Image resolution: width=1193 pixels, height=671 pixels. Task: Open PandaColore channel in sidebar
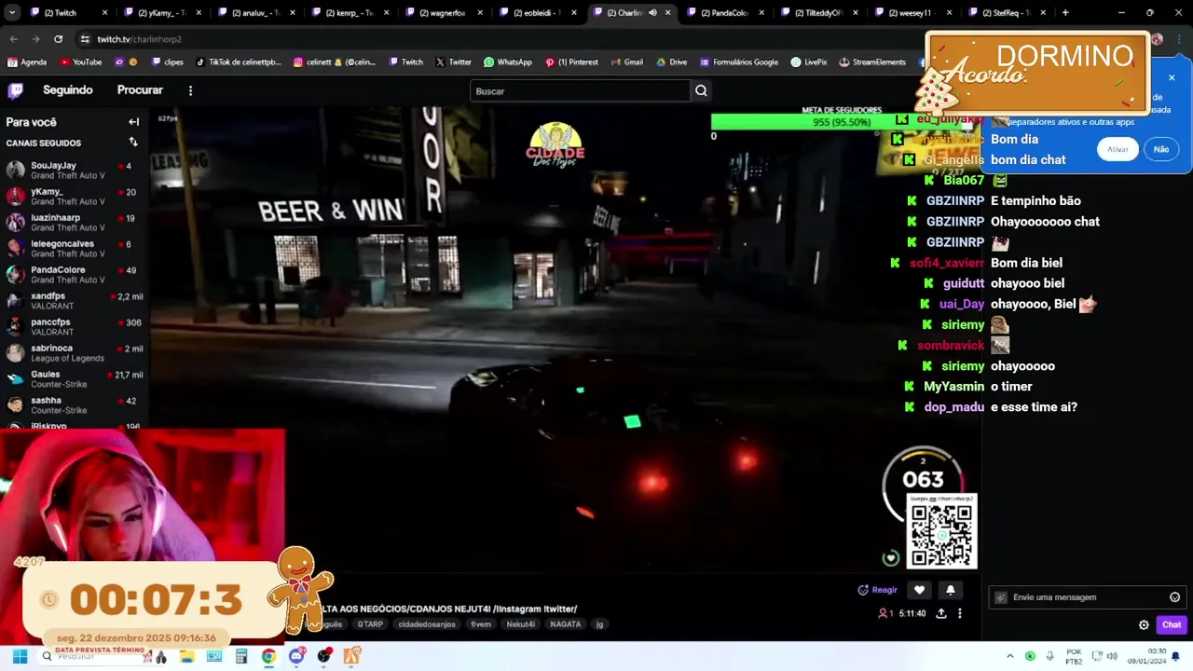click(x=74, y=274)
